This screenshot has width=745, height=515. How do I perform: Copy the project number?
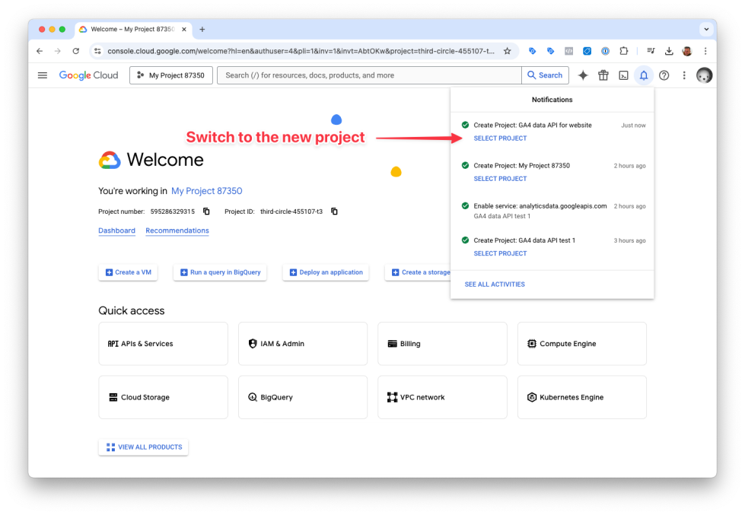[206, 211]
